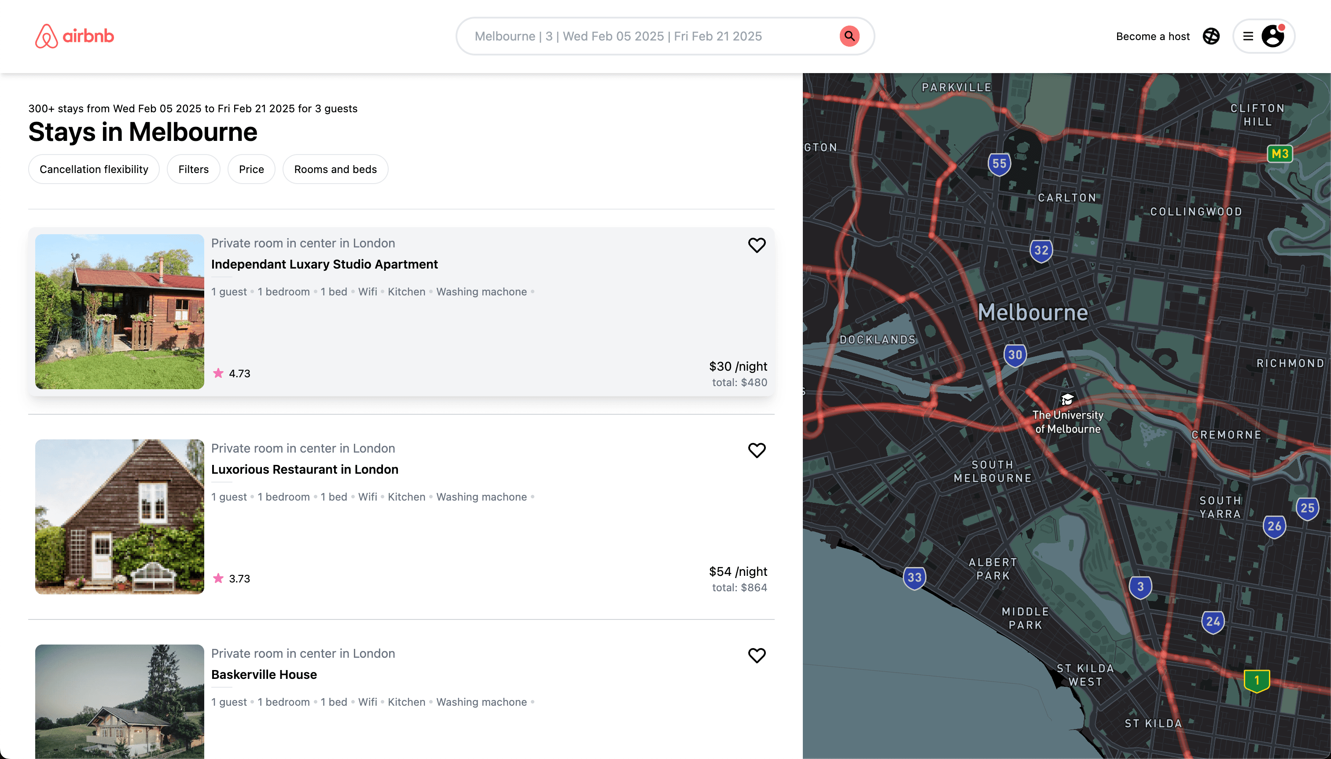Image resolution: width=1331 pixels, height=759 pixels.
Task: Click route 55 shield on map
Action: [x=999, y=164]
